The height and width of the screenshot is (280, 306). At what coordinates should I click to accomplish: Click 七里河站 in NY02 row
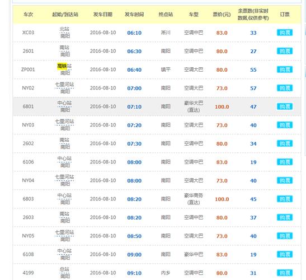point(64,85)
